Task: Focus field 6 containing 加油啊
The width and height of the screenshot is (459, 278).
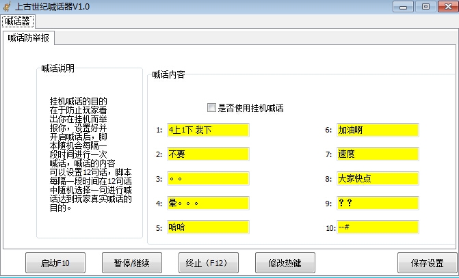Action: 378,130
